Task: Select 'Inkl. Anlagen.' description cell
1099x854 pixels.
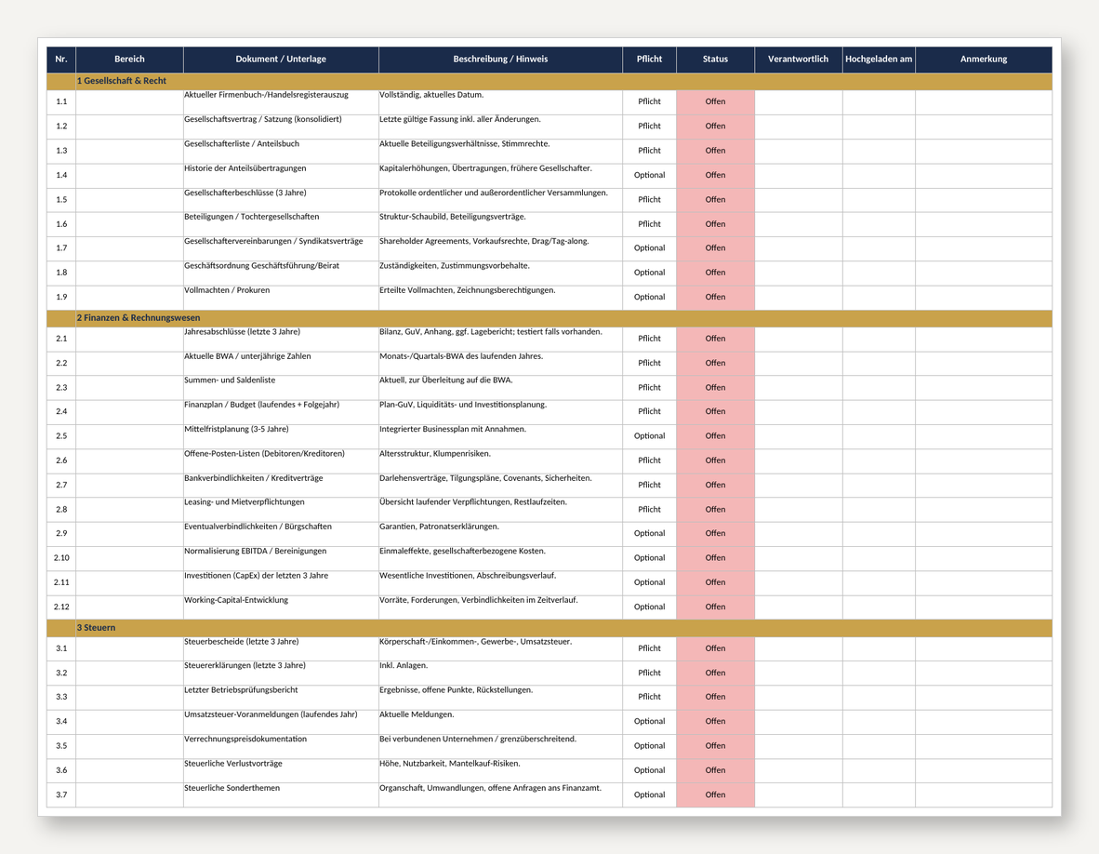Action: 500,674
